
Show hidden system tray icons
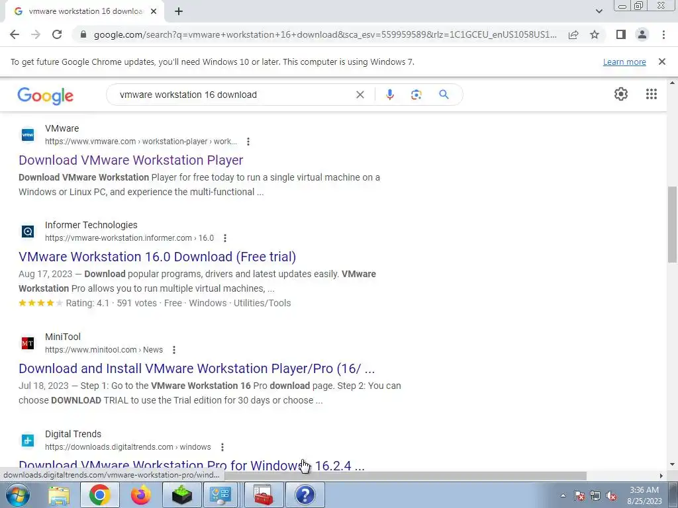point(563,495)
